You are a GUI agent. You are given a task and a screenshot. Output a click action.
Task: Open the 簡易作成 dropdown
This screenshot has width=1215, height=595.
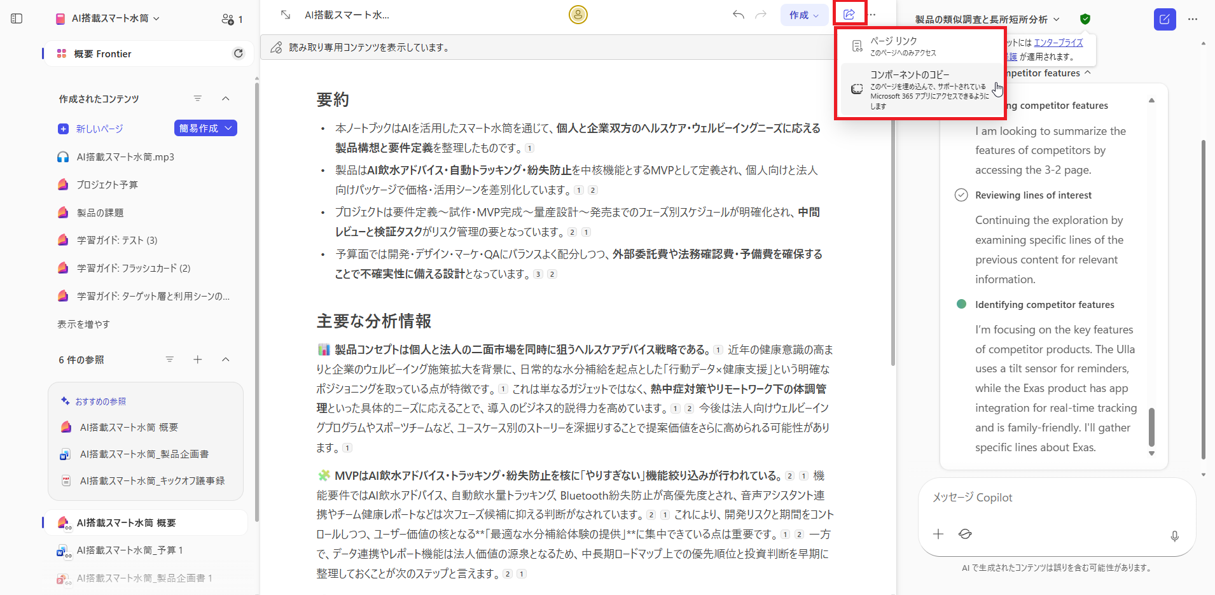[x=205, y=128]
